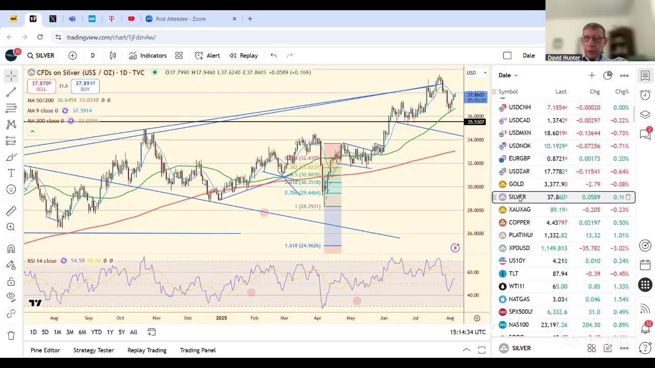Image resolution: width=655 pixels, height=368 pixels.
Task: Open the watchlist three-dot menu
Action: pyautogui.click(x=624, y=75)
